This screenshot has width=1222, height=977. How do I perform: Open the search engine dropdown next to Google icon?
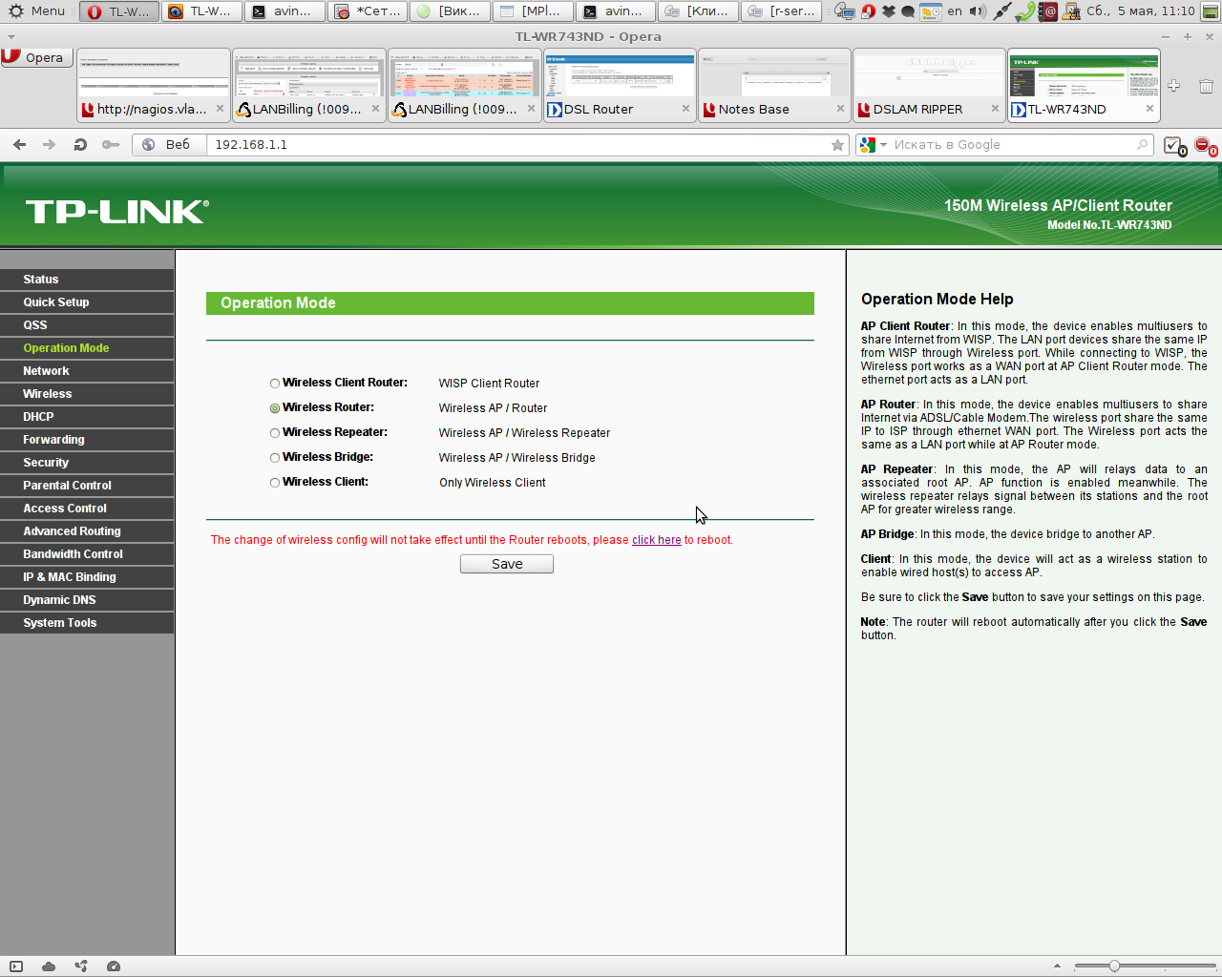pos(884,145)
